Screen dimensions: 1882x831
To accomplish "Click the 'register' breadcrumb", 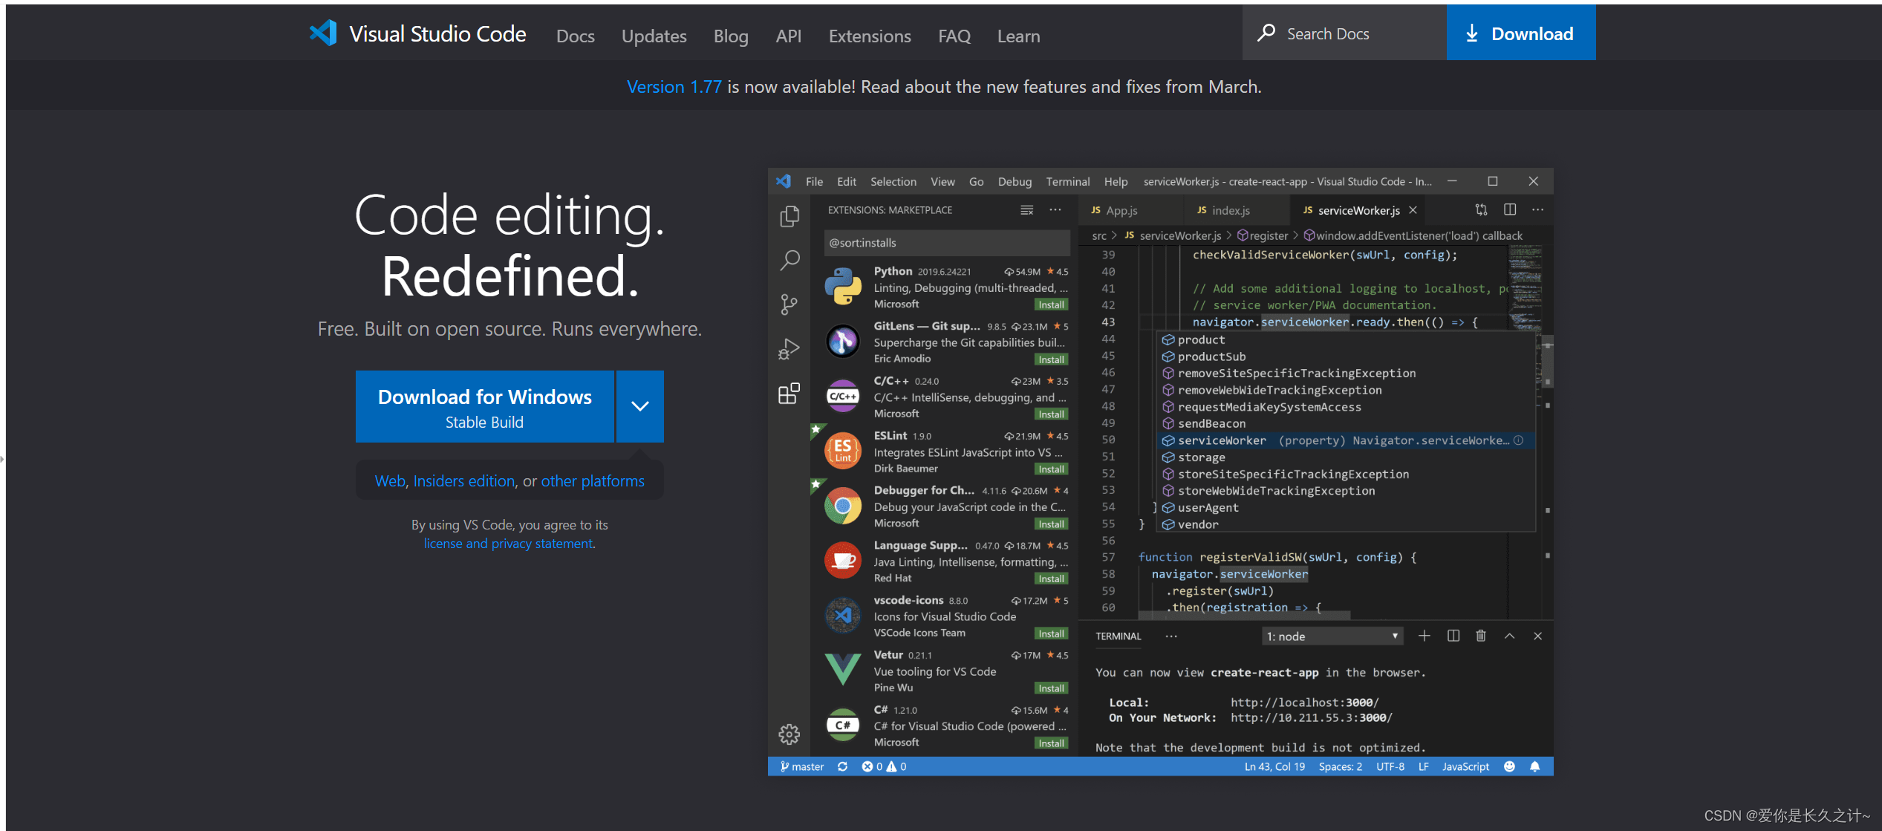I will 1263,235.
